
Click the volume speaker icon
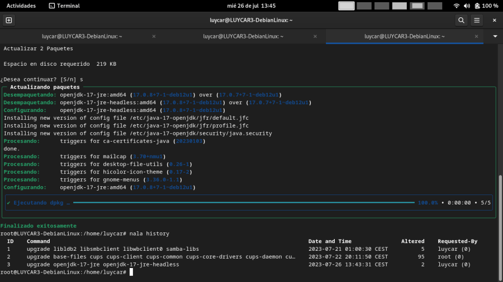point(466,6)
